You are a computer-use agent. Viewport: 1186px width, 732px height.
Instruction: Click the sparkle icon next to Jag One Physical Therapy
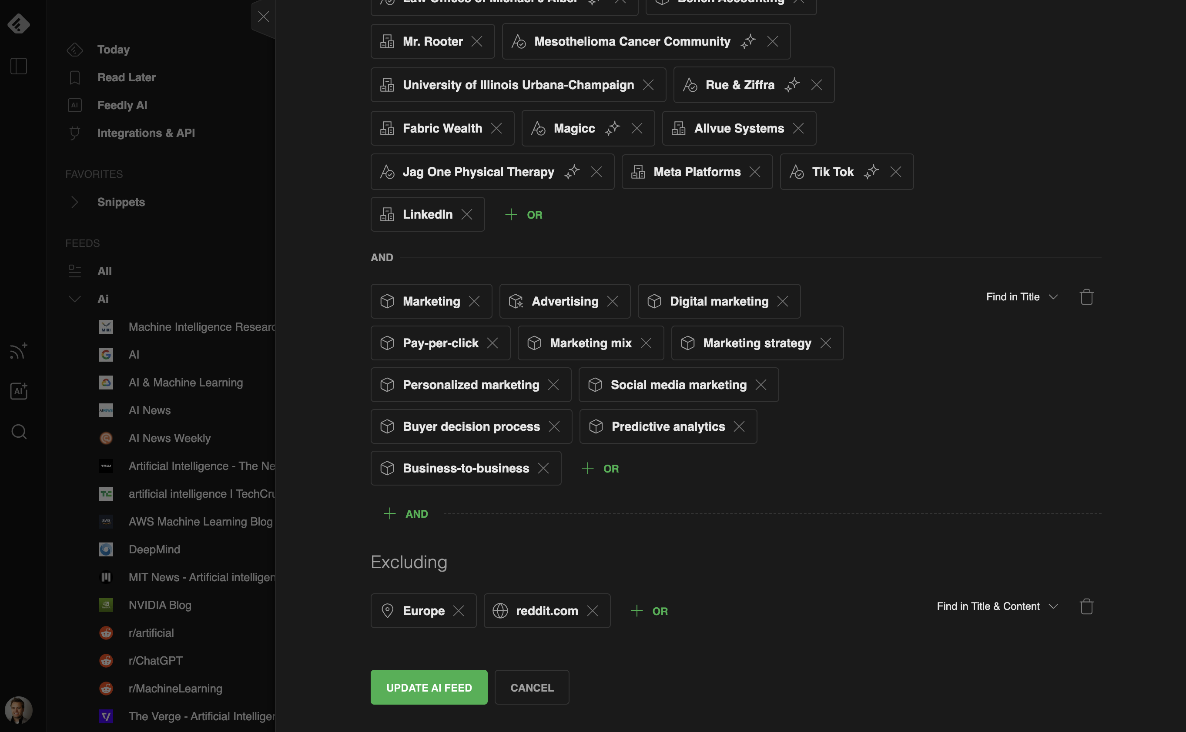(x=573, y=172)
